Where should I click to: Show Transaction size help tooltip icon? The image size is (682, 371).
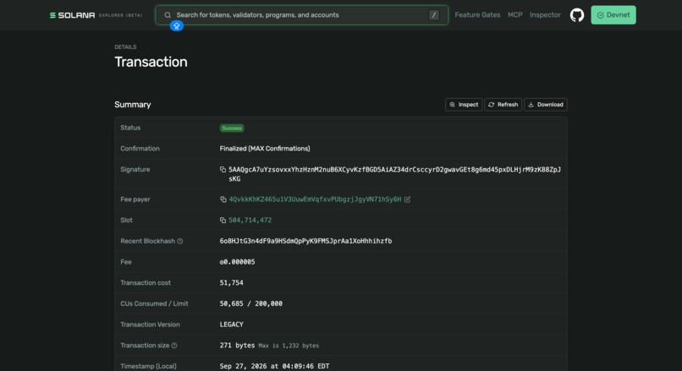coord(174,346)
